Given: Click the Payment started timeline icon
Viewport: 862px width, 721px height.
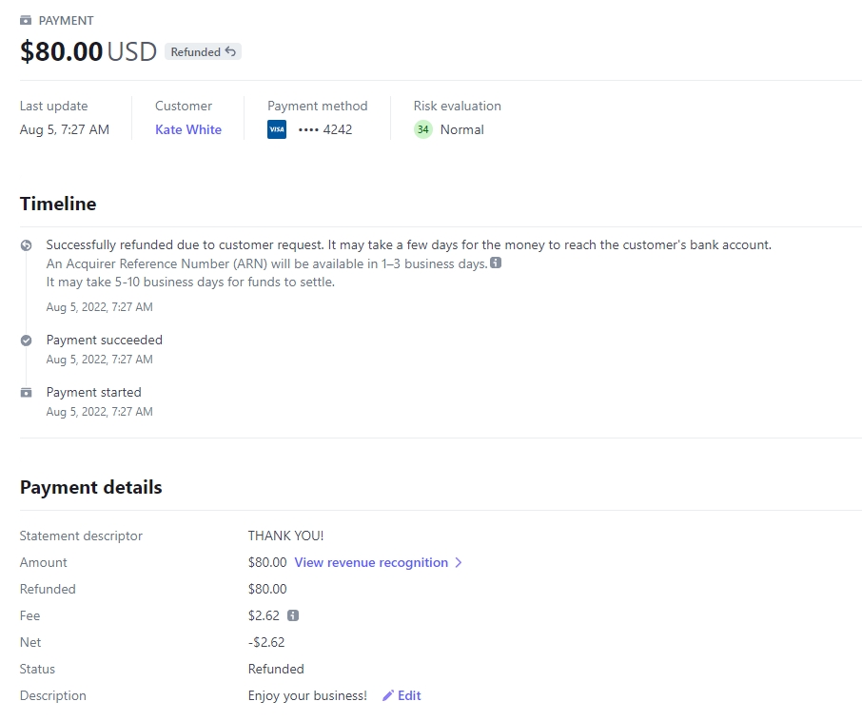Looking at the screenshot, I should 26,393.
